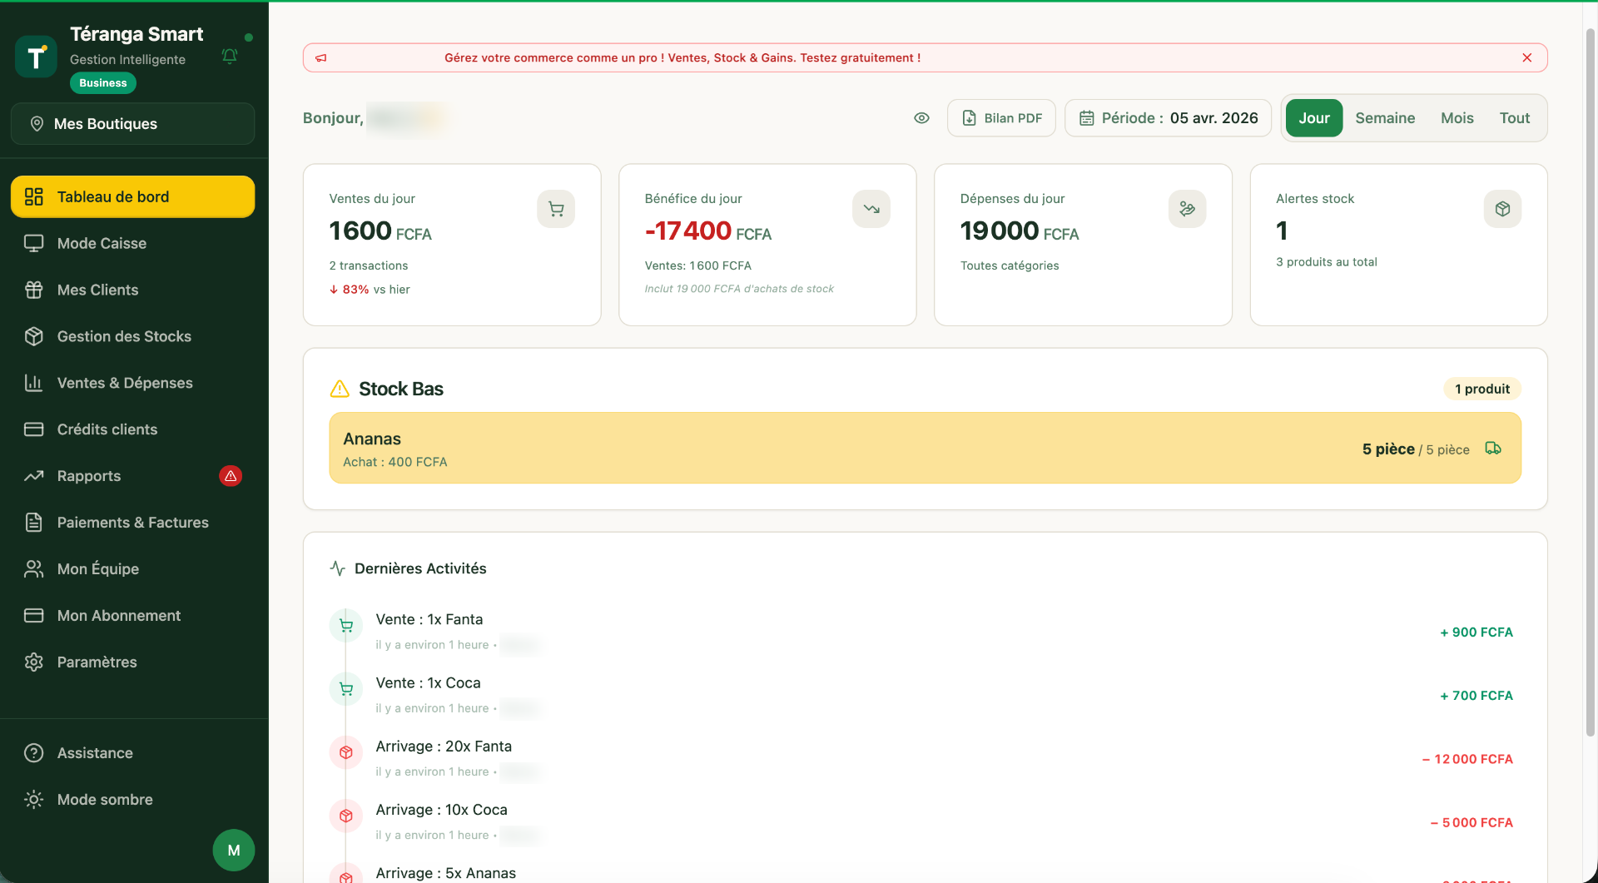The image size is (1598, 883).
Task: Click the cart icon in Ventes du jour
Action: point(556,209)
